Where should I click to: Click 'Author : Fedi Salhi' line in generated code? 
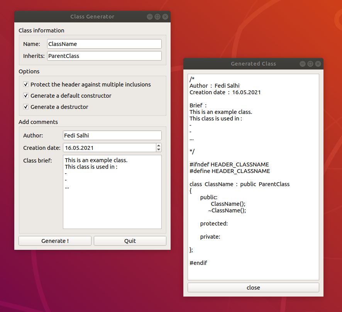tap(214, 86)
